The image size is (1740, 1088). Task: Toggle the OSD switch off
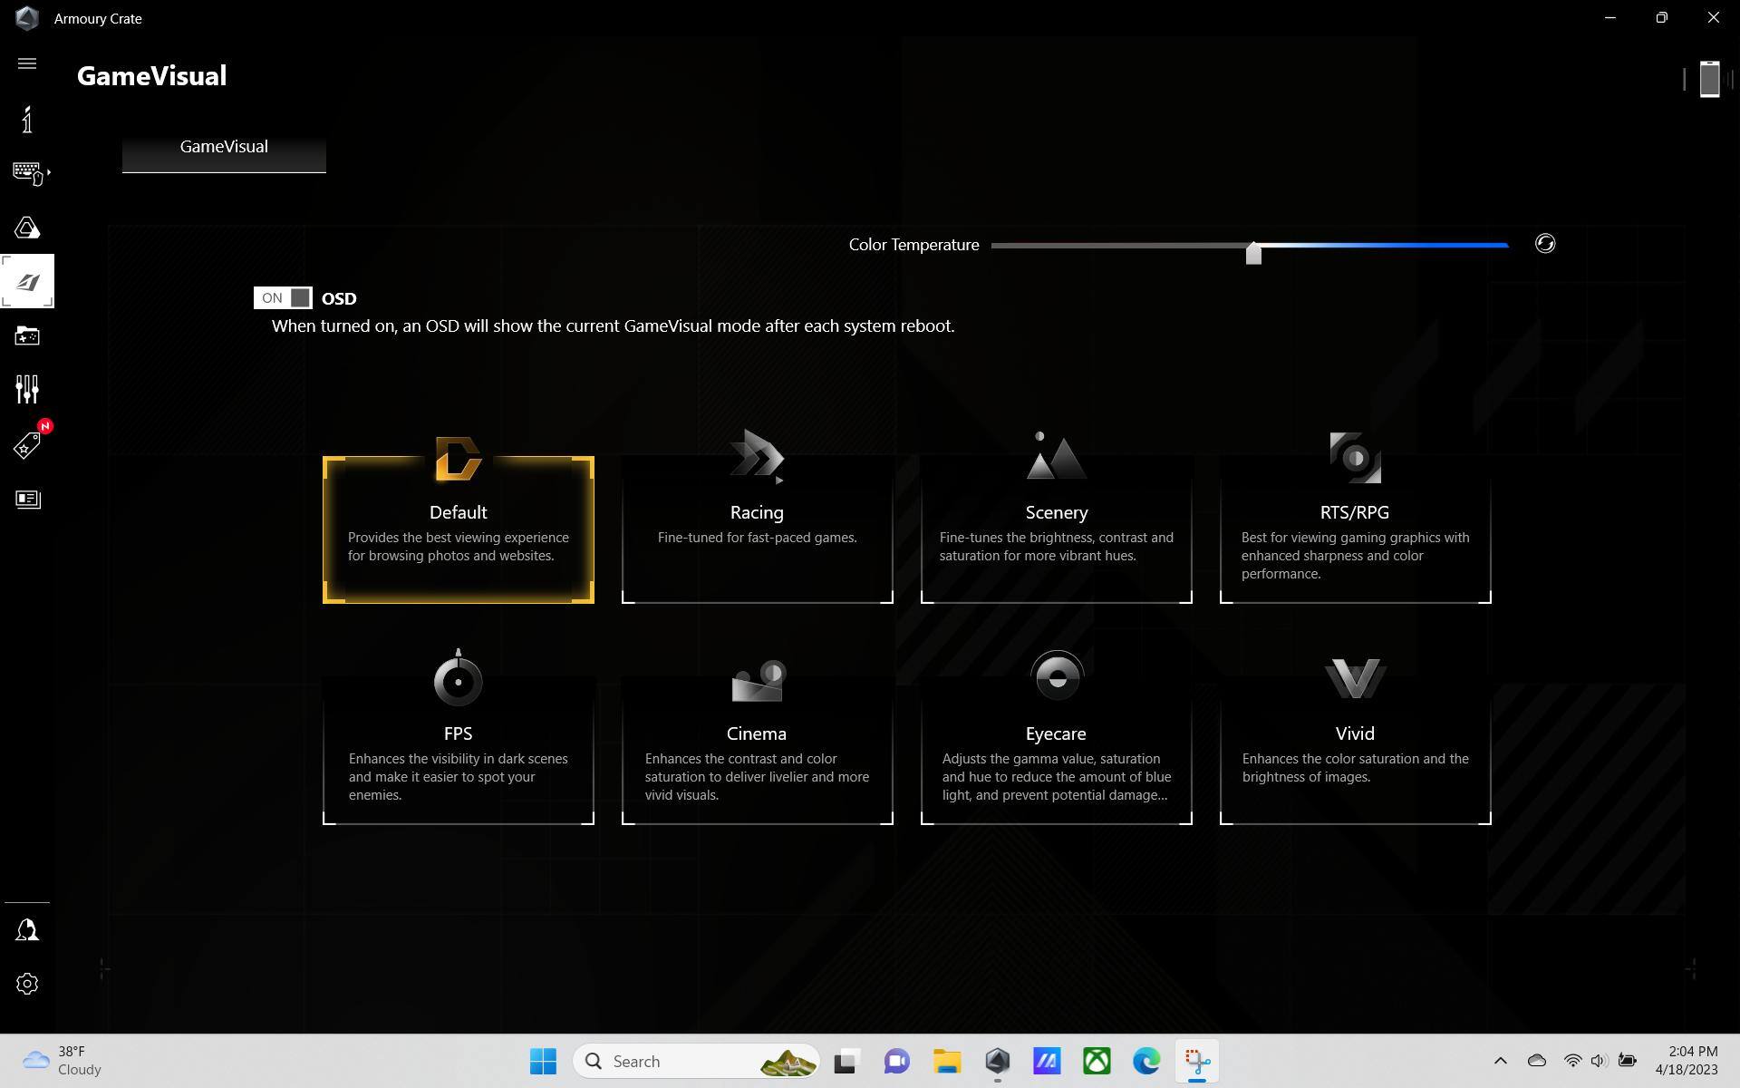tap(283, 298)
